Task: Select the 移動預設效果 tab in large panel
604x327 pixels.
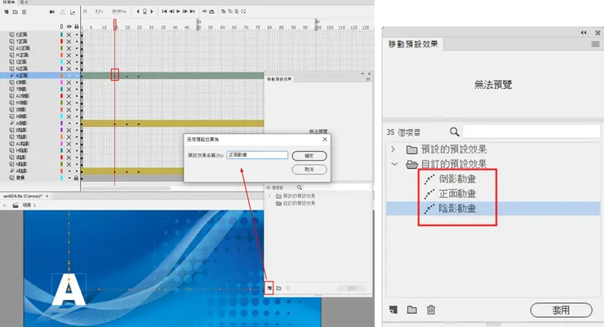Action: pos(413,44)
